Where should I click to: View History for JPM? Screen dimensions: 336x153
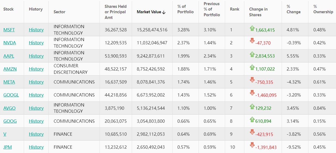coord(36,147)
